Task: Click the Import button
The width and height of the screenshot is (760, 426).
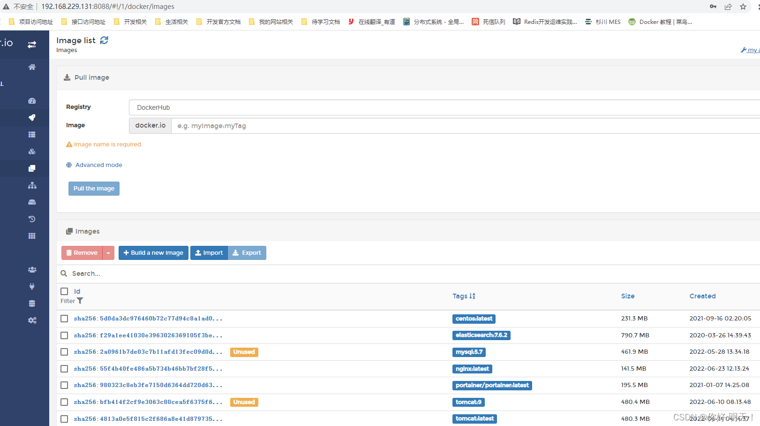Action: (x=209, y=253)
